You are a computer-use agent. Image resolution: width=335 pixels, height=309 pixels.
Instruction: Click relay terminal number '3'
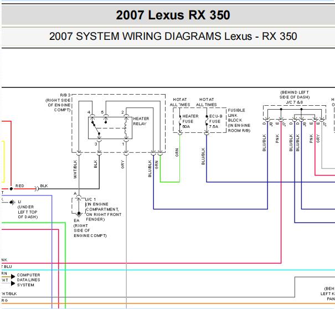click(x=96, y=144)
